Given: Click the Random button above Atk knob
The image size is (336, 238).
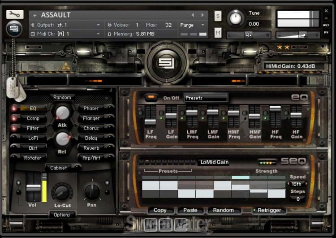Looking at the screenshot, I should 62,98.
